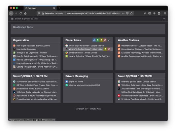The width and height of the screenshot is (176, 132).
Task: Click 'Saved 1/3/2020, 1:53:29 PM' group title
Action: click(x=135, y=76)
